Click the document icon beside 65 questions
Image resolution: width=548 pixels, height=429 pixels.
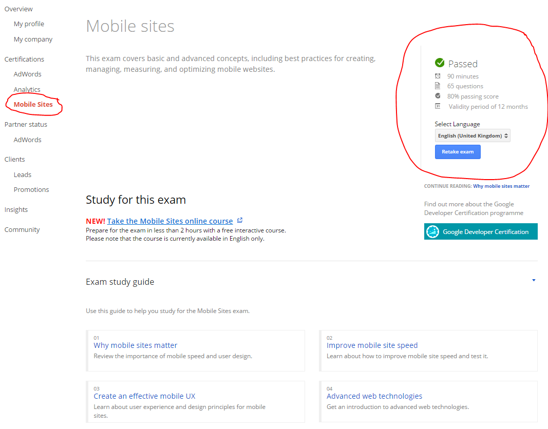(438, 86)
